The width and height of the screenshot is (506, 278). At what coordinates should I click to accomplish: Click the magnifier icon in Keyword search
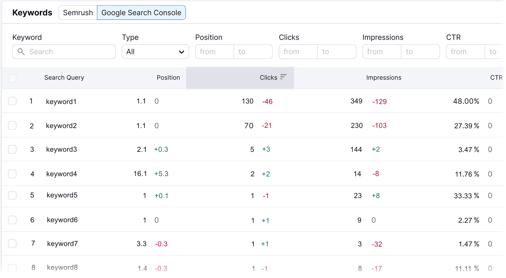pyautogui.click(x=21, y=51)
